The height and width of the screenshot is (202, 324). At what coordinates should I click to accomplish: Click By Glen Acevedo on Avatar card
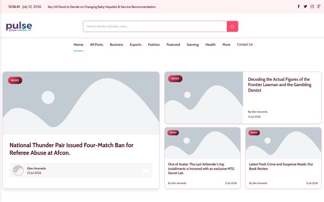pos(177,183)
